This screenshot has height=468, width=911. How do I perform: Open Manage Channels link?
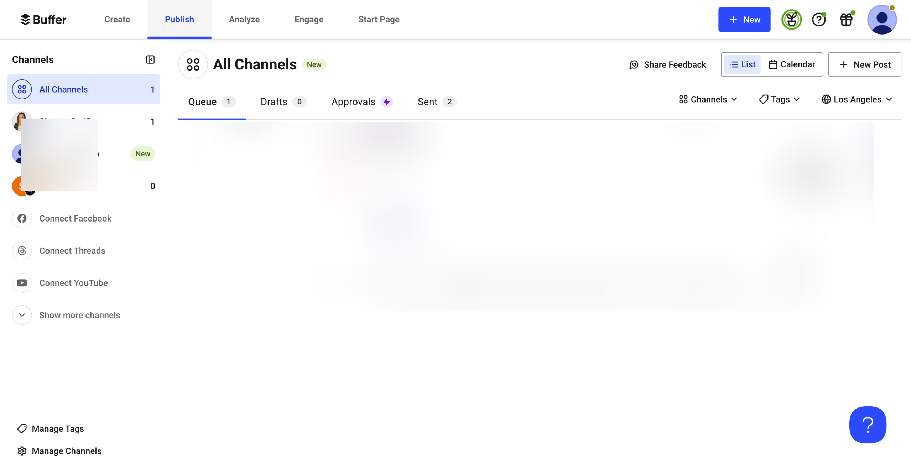click(67, 451)
